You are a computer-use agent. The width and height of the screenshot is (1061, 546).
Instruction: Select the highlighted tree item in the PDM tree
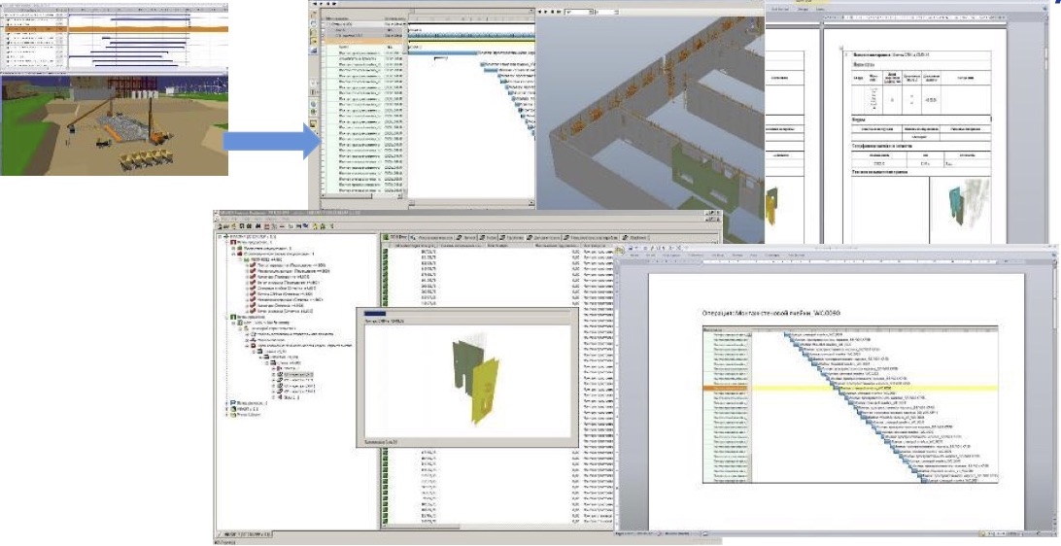pos(298,374)
